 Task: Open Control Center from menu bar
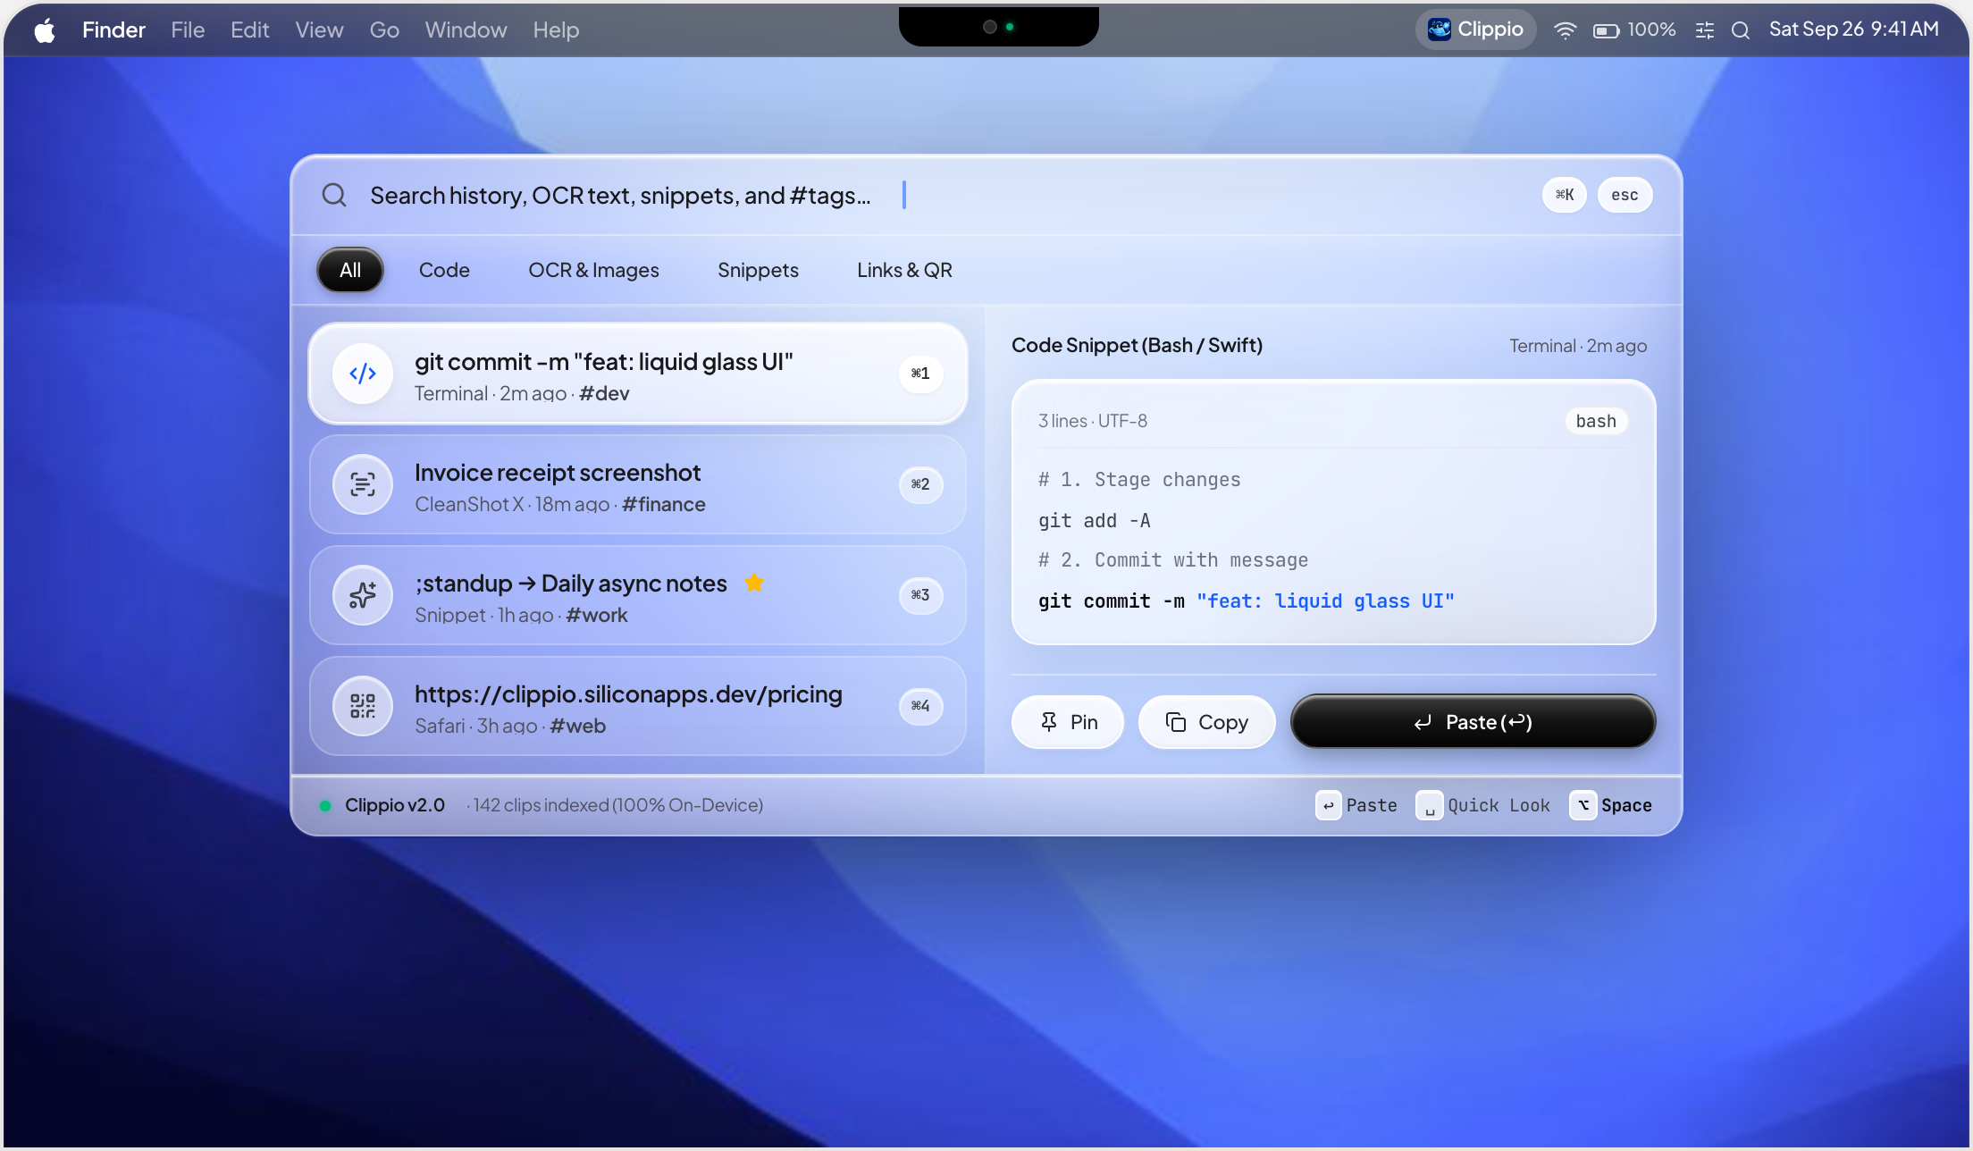1705,30
